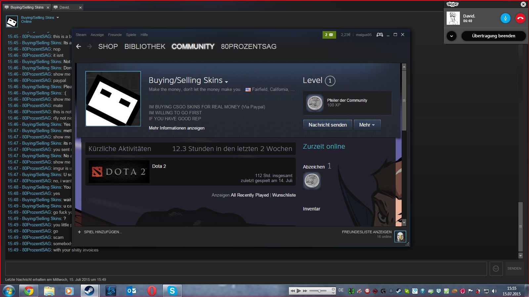Click into the chat message input field
This screenshot has width=529, height=297.
245,269
